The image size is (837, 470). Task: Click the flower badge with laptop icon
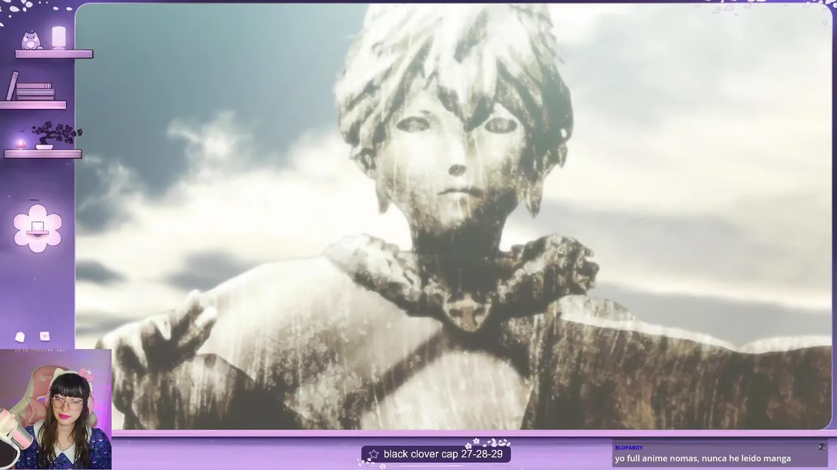click(38, 228)
